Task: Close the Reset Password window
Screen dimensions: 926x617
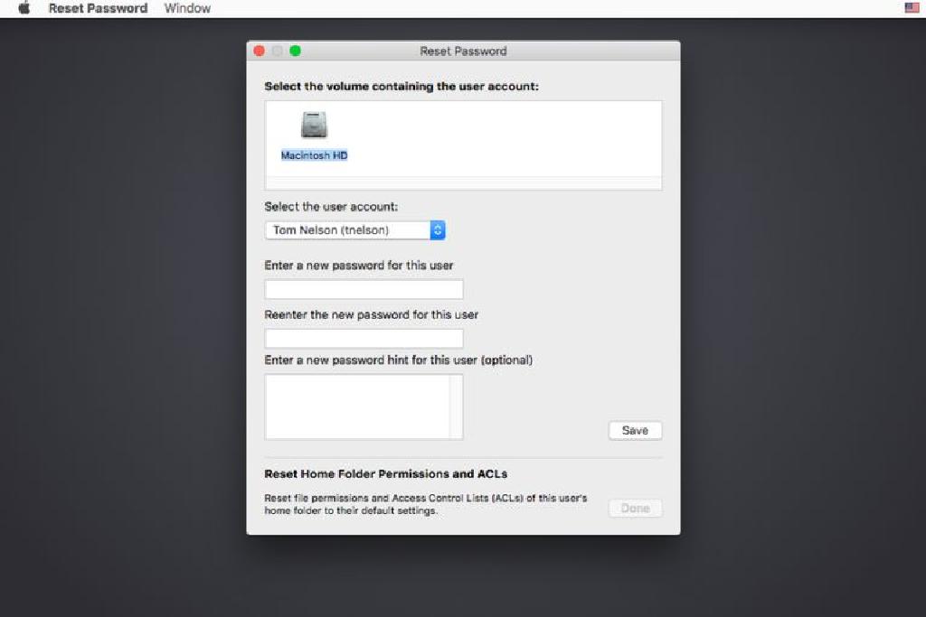Action: pyautogui.click(x=260, y=51)
